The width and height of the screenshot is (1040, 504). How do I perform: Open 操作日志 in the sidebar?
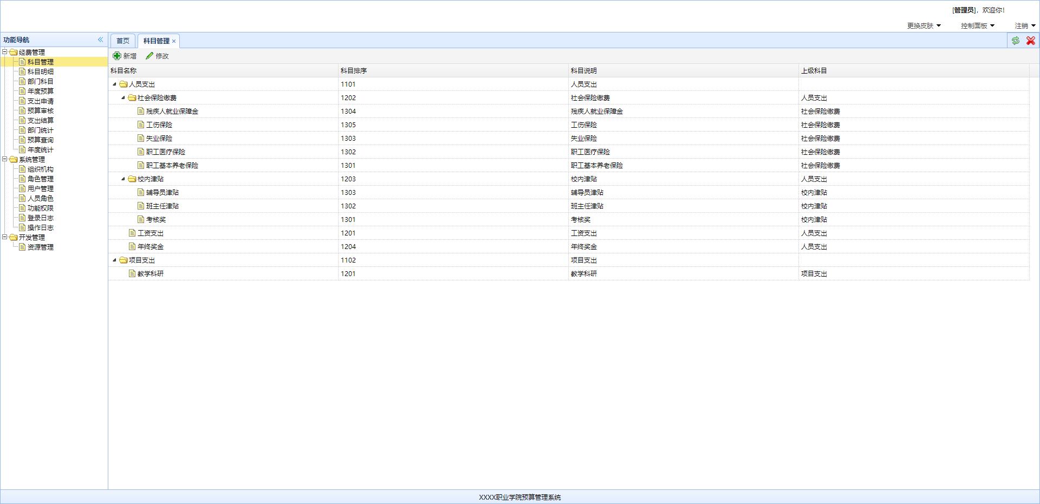point(41,227)
